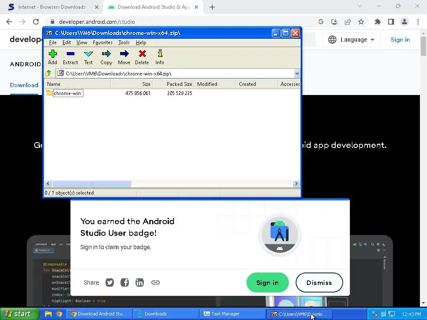Bookmark this page with the star icon
427x320 pixels.
[361, 22]
